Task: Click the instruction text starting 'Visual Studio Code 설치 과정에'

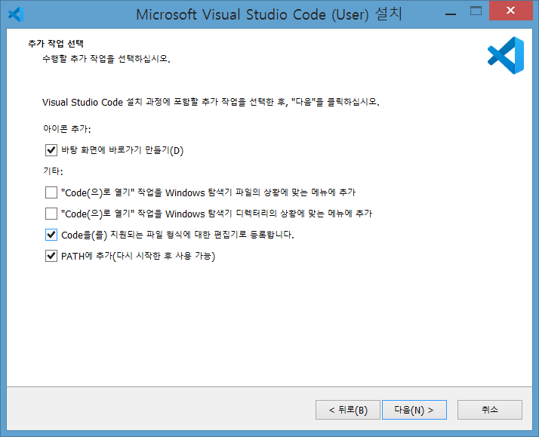Action: pos(211,102)
